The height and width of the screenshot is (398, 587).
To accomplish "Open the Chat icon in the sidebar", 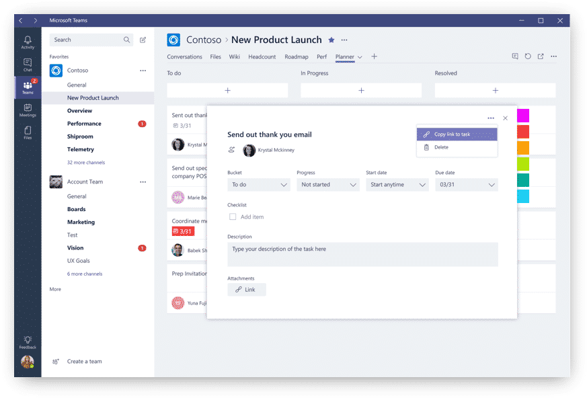I will 28,65.
